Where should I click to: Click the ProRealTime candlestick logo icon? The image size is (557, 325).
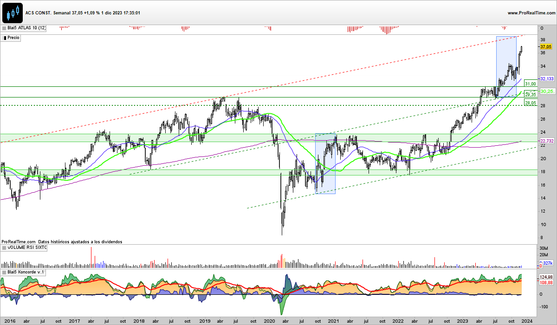pyautogui.click(x=13, y=13)
